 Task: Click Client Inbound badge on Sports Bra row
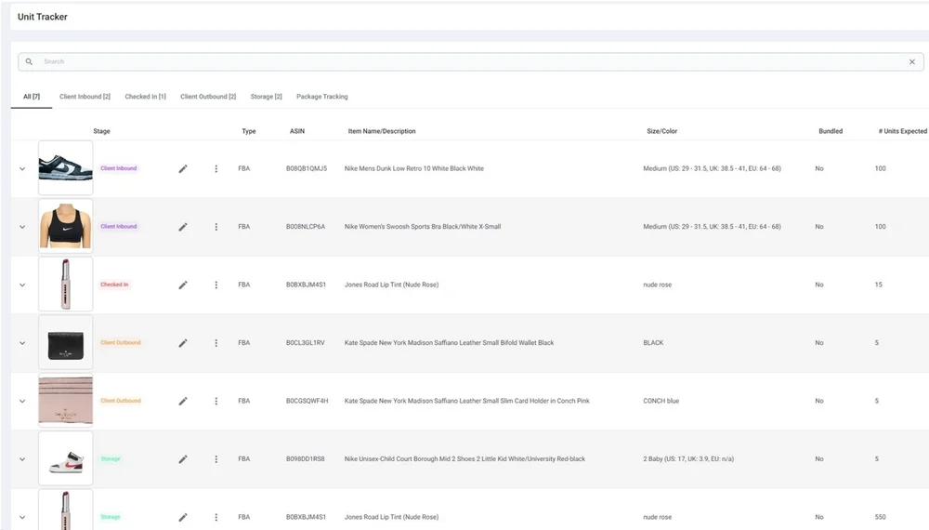coord(119,227)
